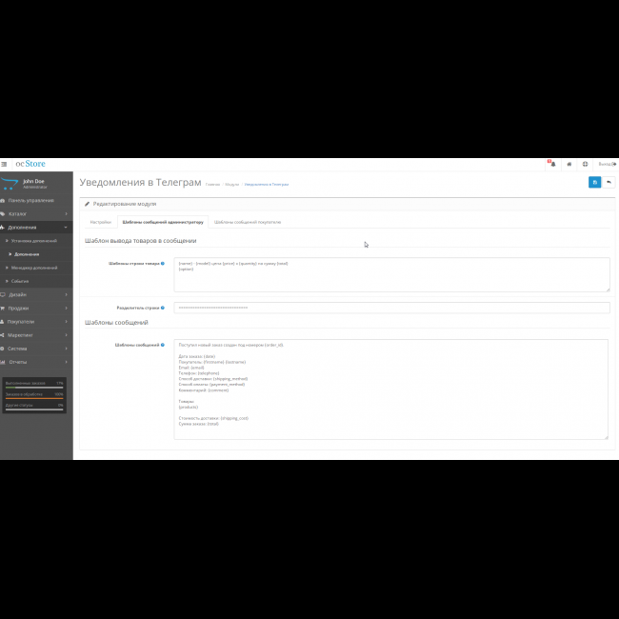This screenshot has width=619, height=619.
Task: Click the Модули breadcrumb link
Action: pyautogui.click(x=231, y=184)
